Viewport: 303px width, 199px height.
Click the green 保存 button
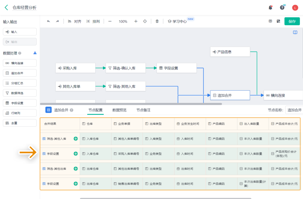tap(292, 21)
